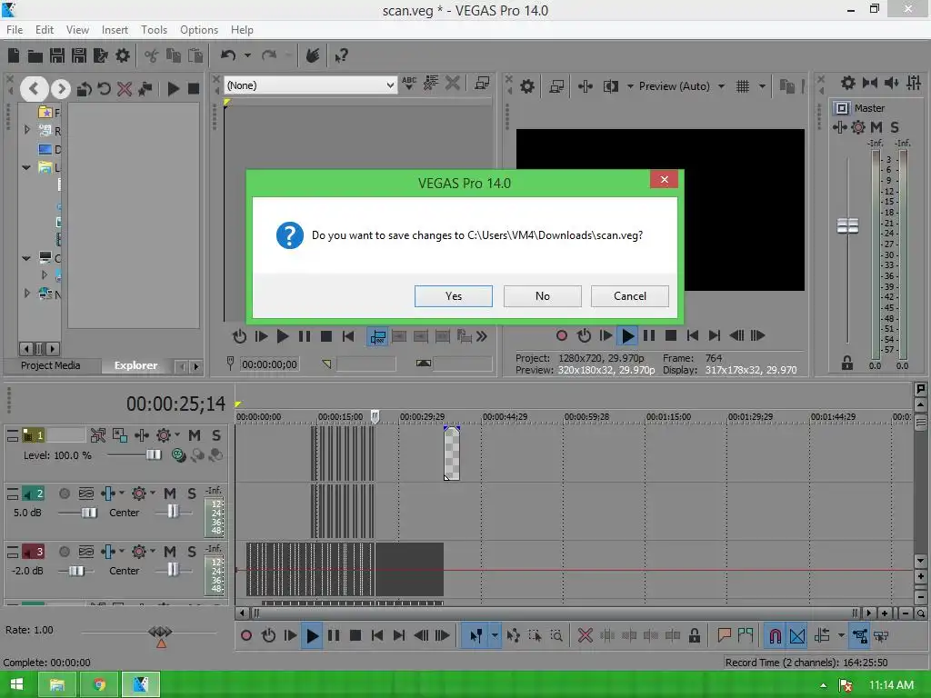
Task: Adjust the track 1 Level slider
Action: (x=153, y=454)
